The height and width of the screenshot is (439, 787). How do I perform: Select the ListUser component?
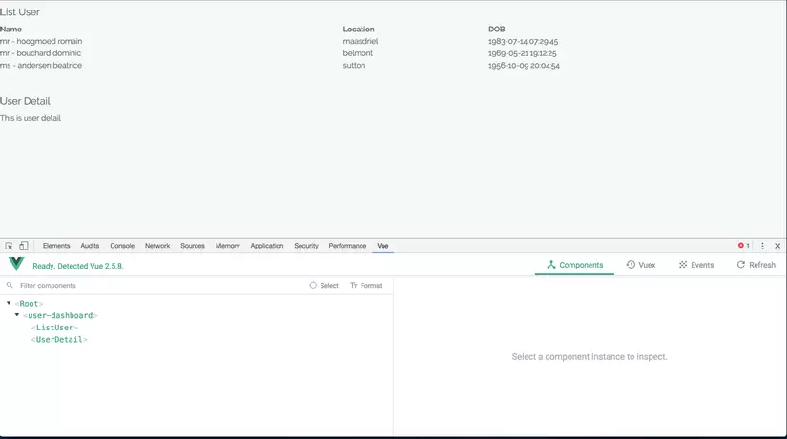coord(54,328)
